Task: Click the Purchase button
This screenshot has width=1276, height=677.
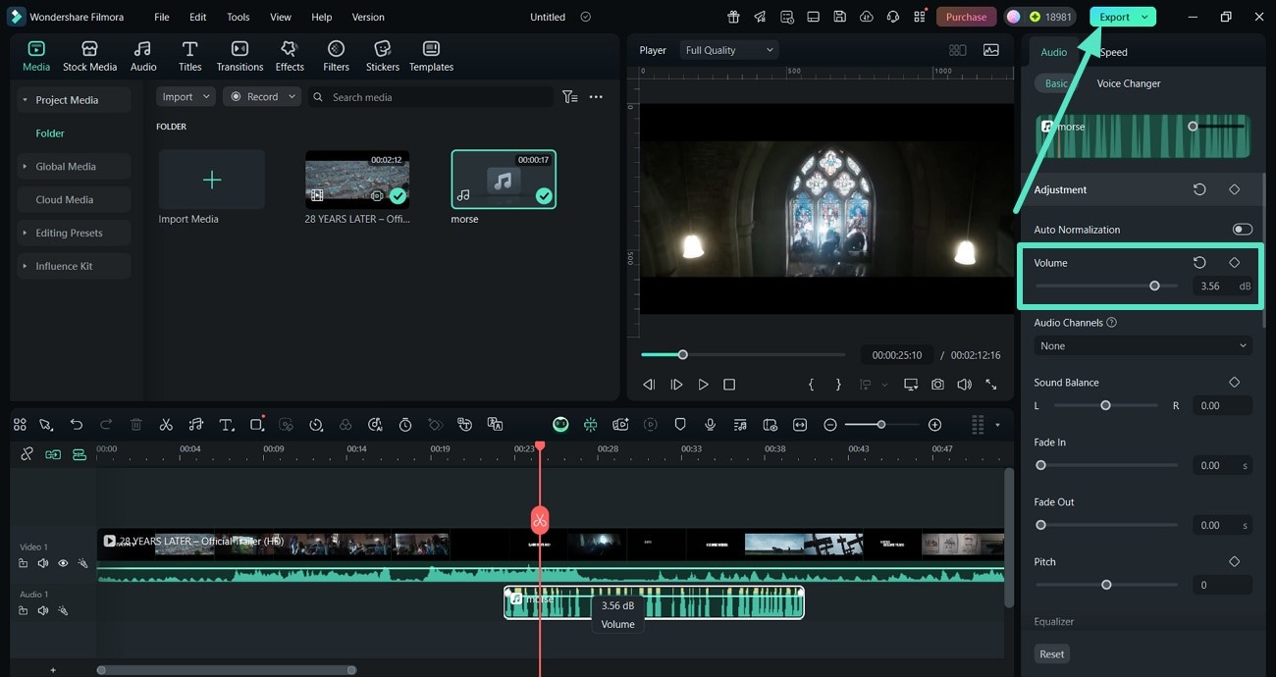Action: pyautogui.click(x=966, y=17)
